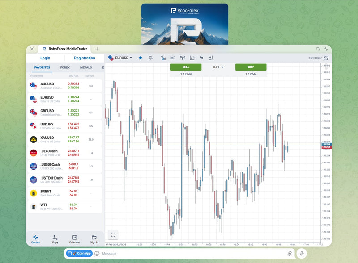Open a new tab with the plus icon
Image resolution: width=358 pixels, height=263 pixels.
pos(97,49)
